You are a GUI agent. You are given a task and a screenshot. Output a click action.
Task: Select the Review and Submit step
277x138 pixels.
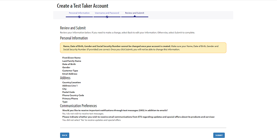(134, 13)
